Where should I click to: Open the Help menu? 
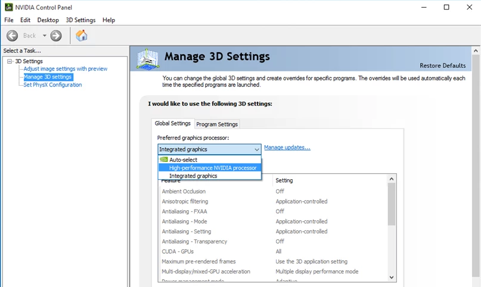click(108, 20)
